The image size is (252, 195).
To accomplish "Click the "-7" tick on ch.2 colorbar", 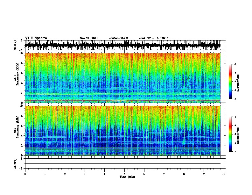I will (x=234, y=151).
